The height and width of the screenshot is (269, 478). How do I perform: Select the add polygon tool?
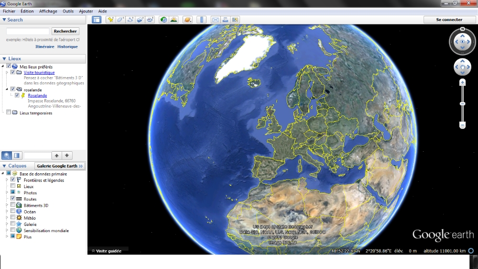pyautogui.click(x=120, y=20)
